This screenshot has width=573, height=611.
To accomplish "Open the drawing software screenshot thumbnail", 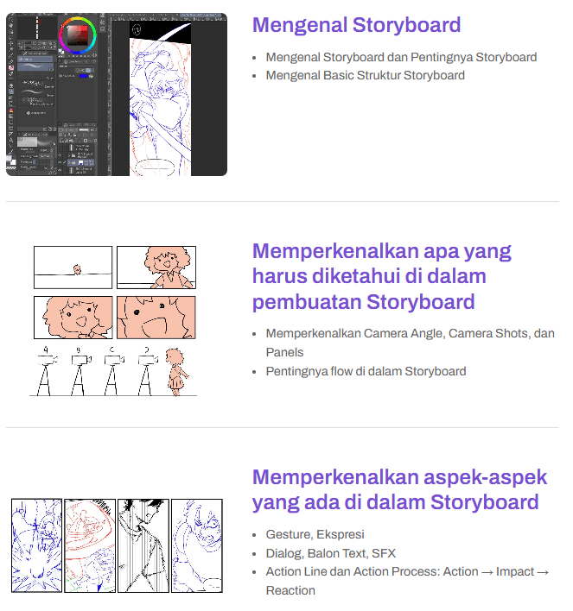I will click(x=117, y=94).
